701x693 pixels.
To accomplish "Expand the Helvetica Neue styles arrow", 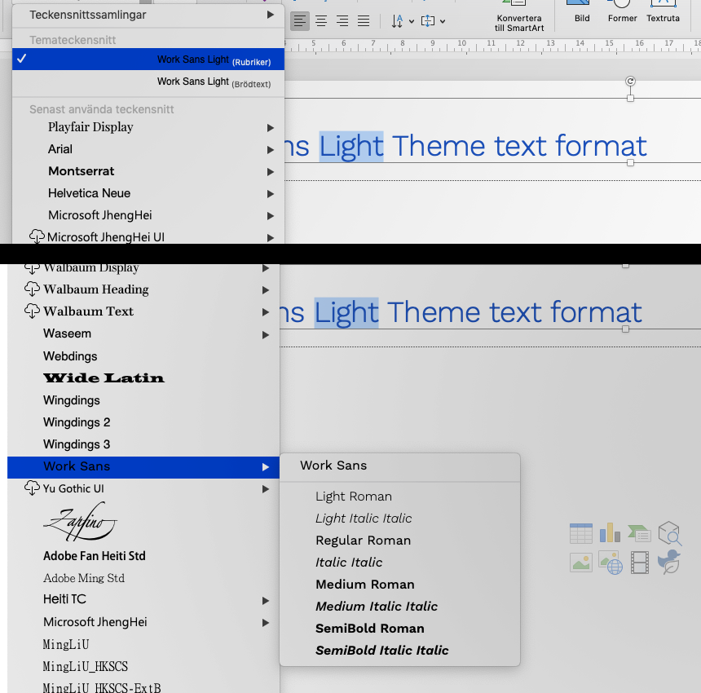I will pos(270,193).
